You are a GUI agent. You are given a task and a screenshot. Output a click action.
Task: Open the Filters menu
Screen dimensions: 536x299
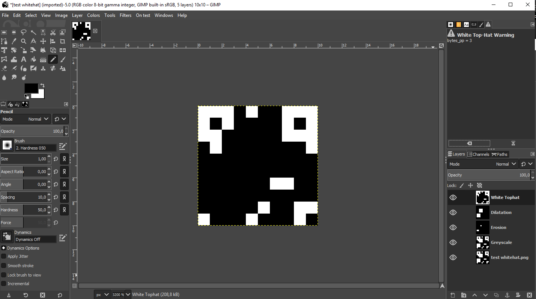point(125,15)
